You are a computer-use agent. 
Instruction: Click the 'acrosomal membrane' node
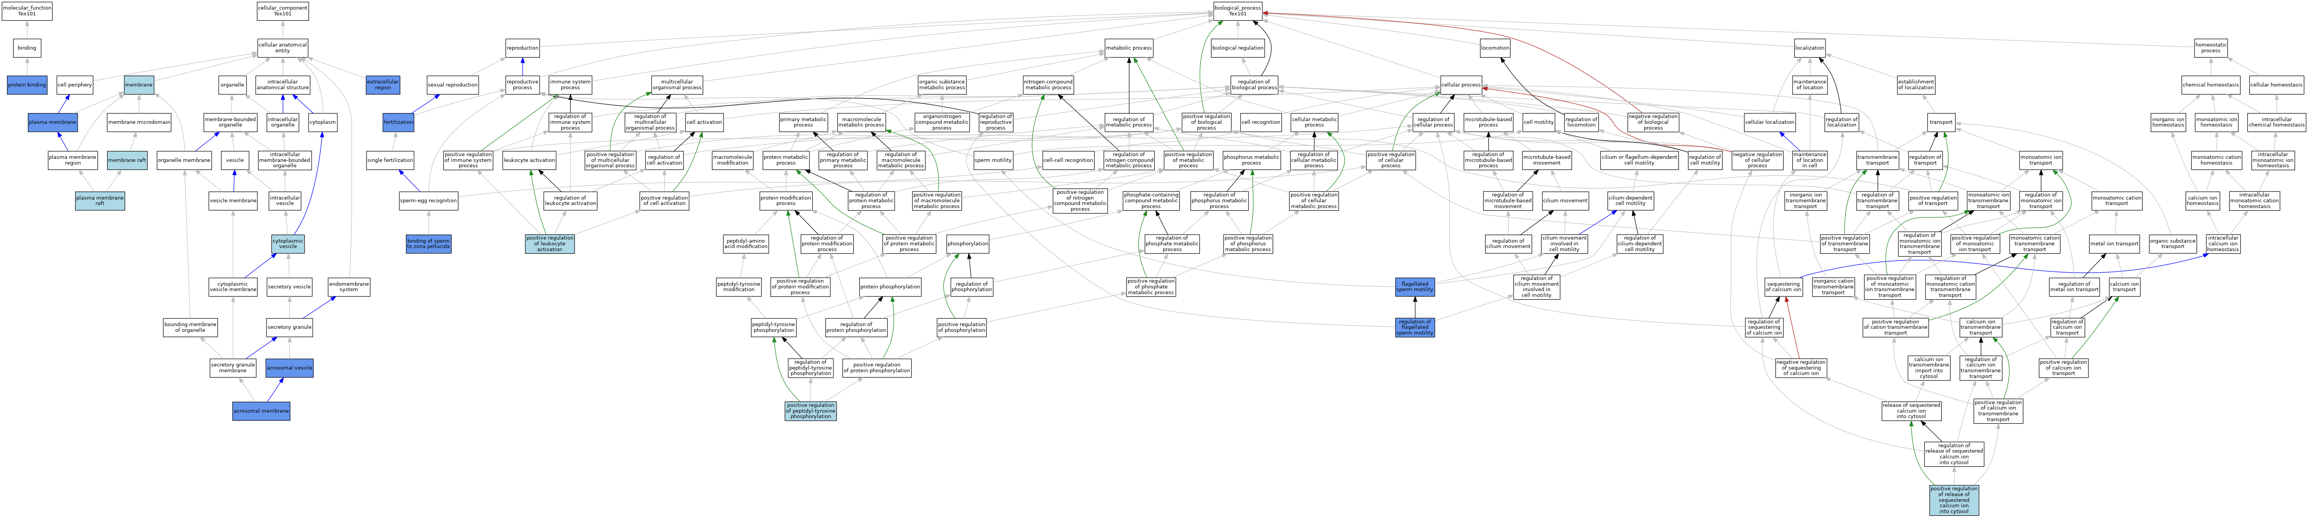pyautogui.click(x=261, y=411)
